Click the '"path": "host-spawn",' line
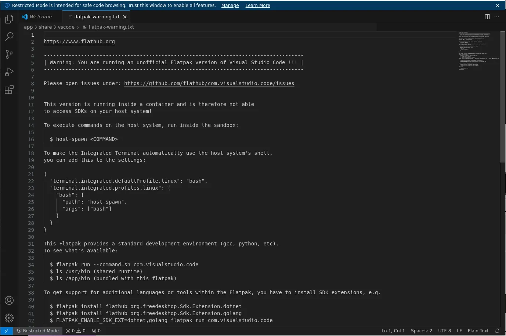 [x=95, y=202]
